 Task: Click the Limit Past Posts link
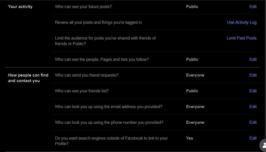point(241,38)
